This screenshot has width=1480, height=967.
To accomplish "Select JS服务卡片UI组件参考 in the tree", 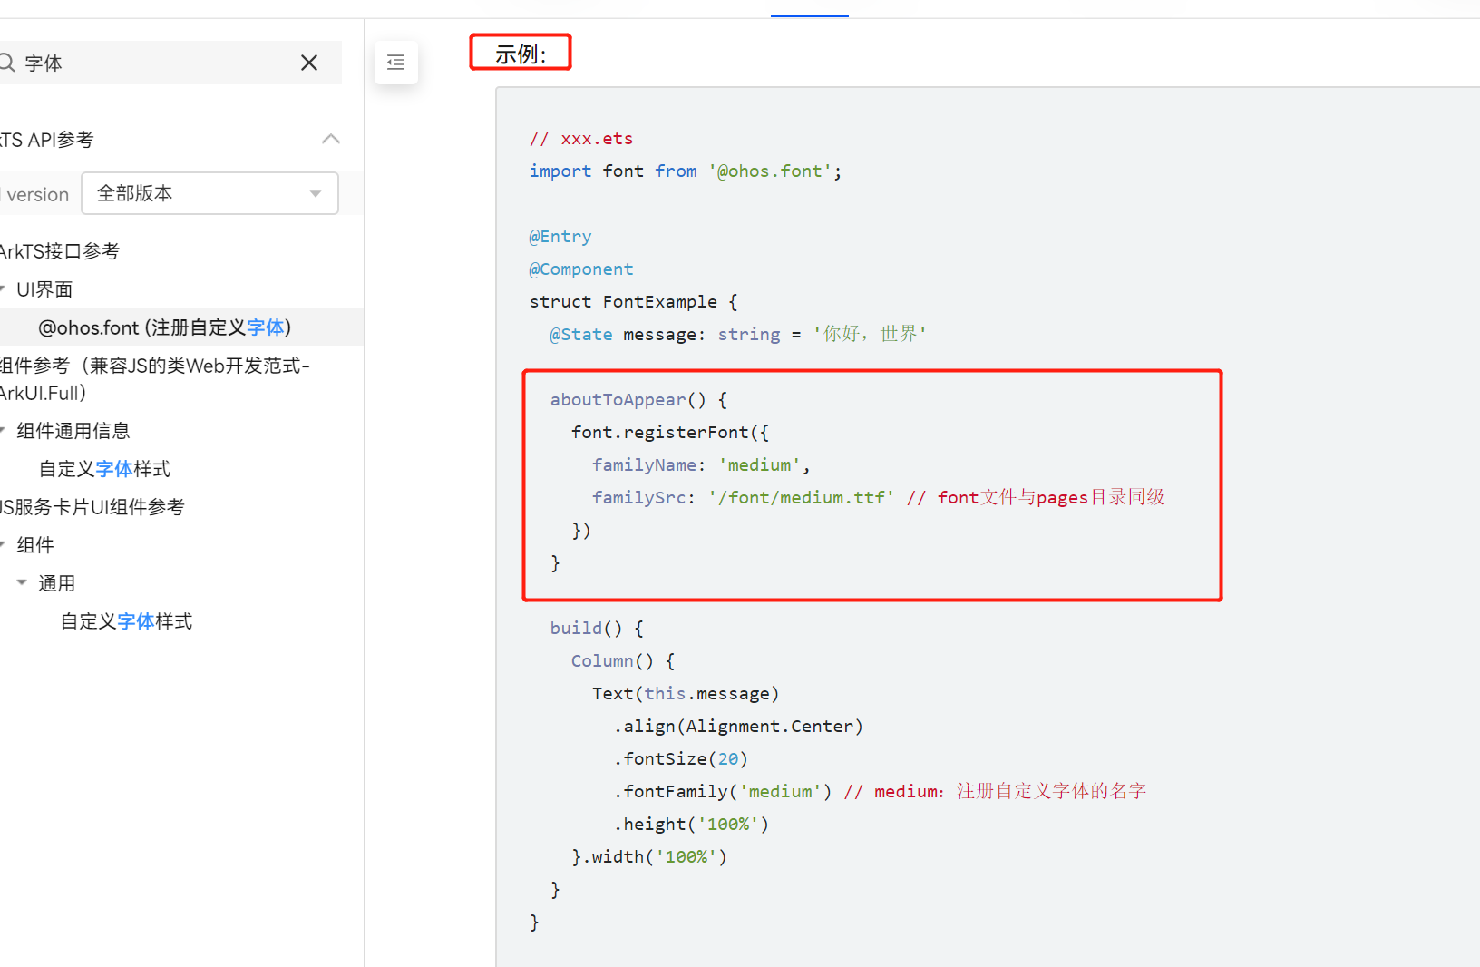I will click(x=92, y=507).
